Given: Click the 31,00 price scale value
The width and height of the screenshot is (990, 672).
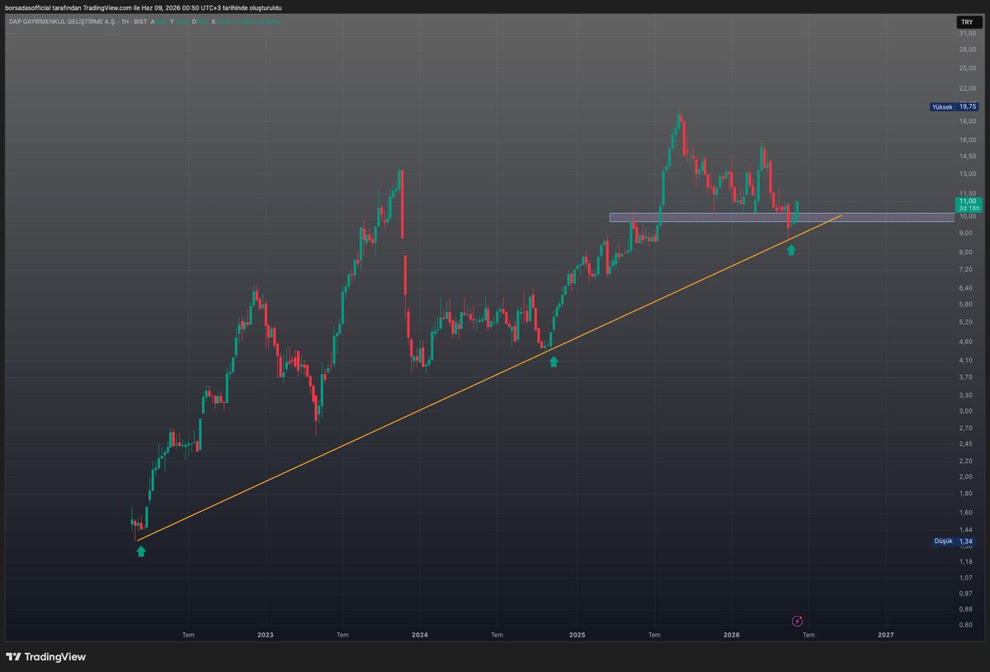Looking at the screenshot, I should point(967,34).
